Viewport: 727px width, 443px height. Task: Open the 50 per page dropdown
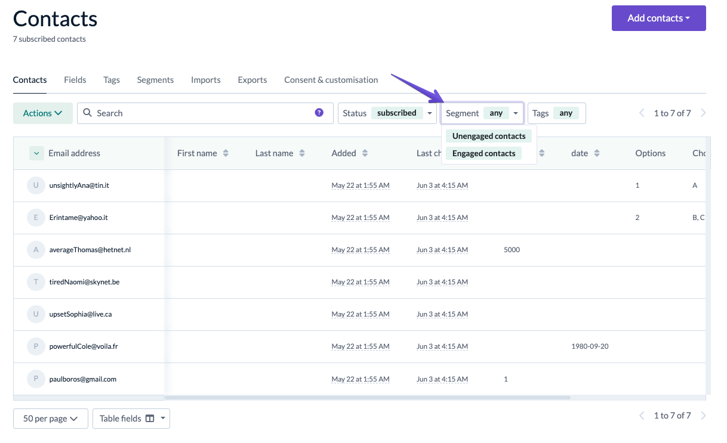[x=51, y=419]
